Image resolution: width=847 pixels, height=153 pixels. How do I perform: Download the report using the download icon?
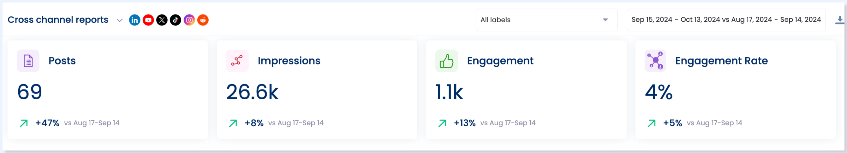coord(839,20)
